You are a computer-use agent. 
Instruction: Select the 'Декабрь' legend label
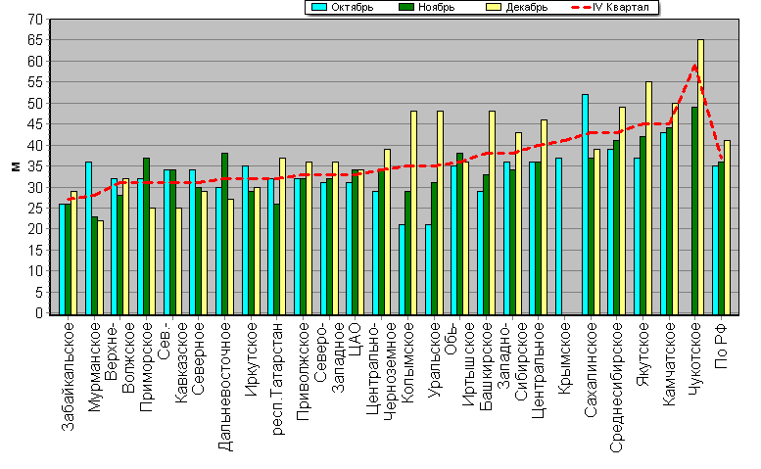tap(527, 7)
